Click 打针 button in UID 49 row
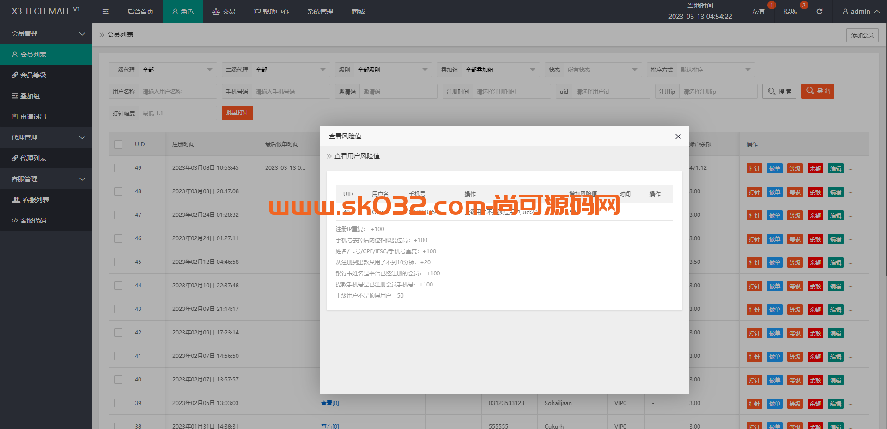 754,168
